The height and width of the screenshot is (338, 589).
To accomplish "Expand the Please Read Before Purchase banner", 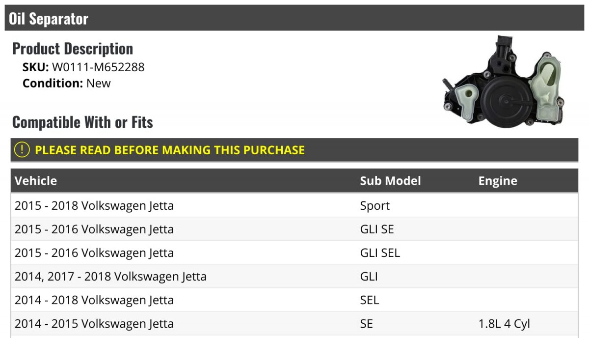I will [x=294, y=150].
